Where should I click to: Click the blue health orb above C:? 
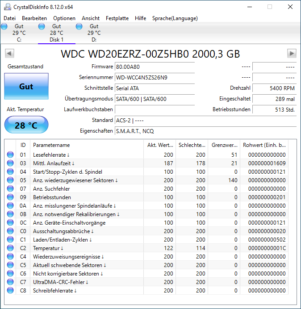click(4, 26)
